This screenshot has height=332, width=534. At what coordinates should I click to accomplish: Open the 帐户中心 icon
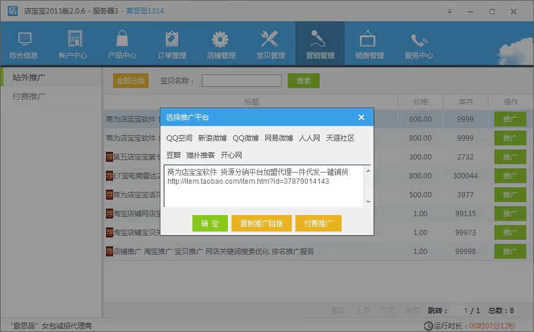pos(74,38)
